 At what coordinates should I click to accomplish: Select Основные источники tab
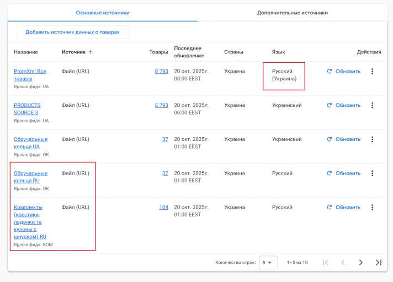(103, 13)
